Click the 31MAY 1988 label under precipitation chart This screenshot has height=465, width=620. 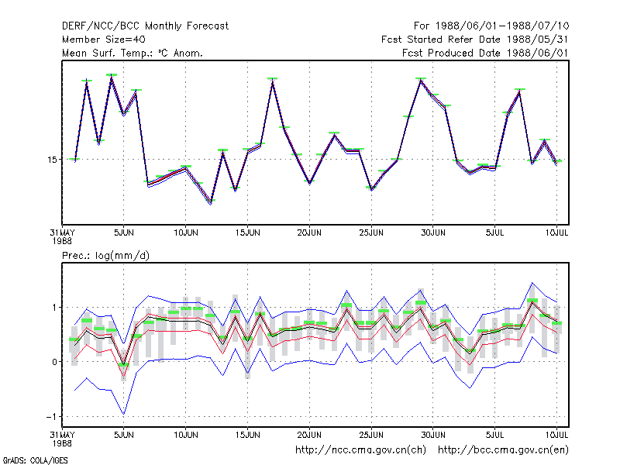click(x=62, y=439)
